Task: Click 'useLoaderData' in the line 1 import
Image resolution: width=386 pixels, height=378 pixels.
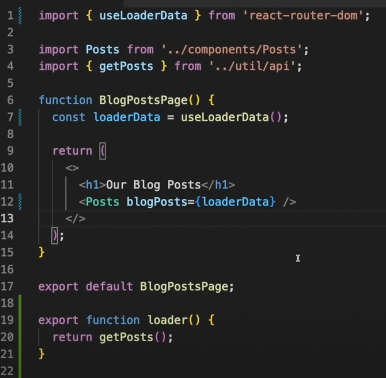Action: click(143, 16)
